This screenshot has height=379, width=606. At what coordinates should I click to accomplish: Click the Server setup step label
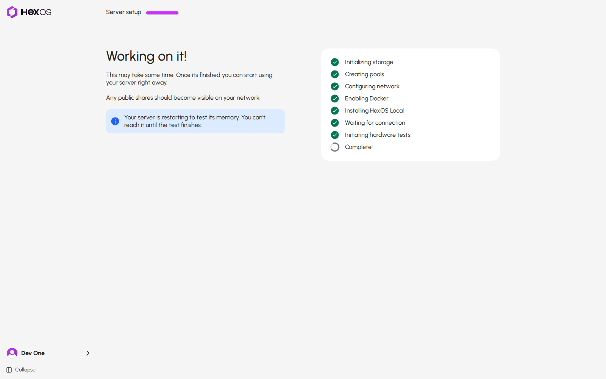123,12
